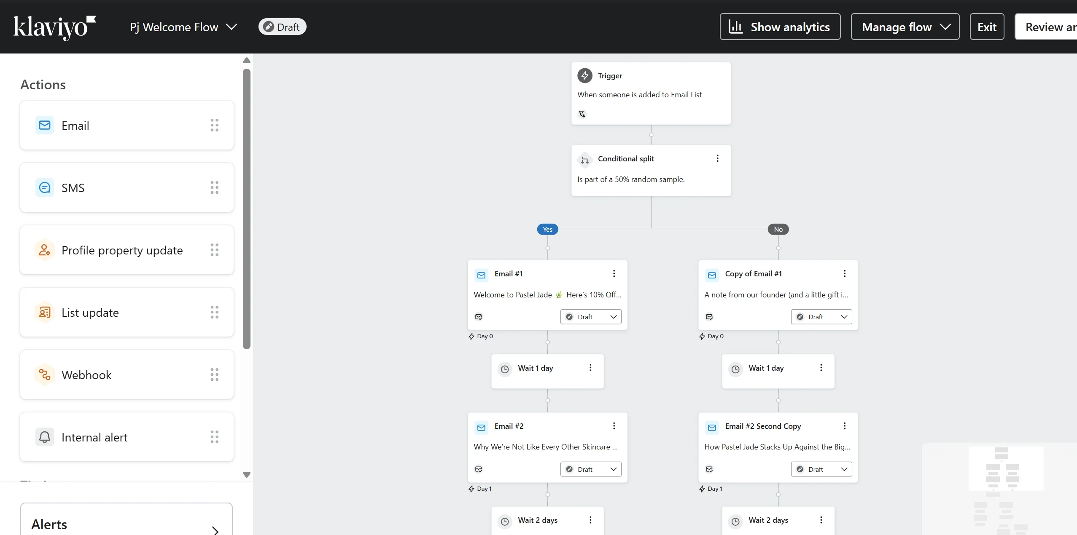Click Internal alert bell icon

[44, 437]
